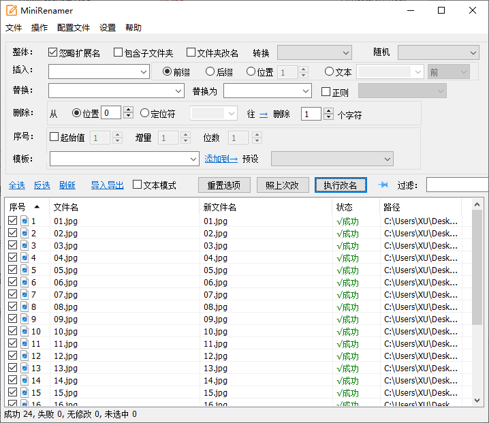Increase the 删除 position value stepper

tap(128, 110)
